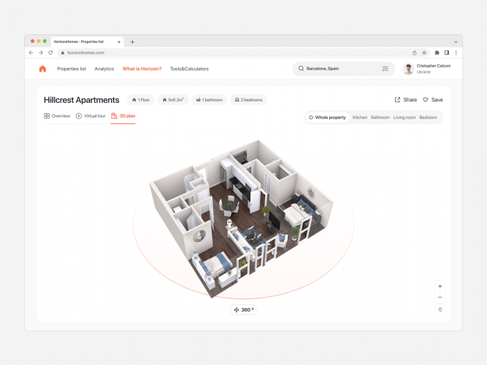Zoom in with the plus button
The image size is (487, 365).
pos(440,286)
